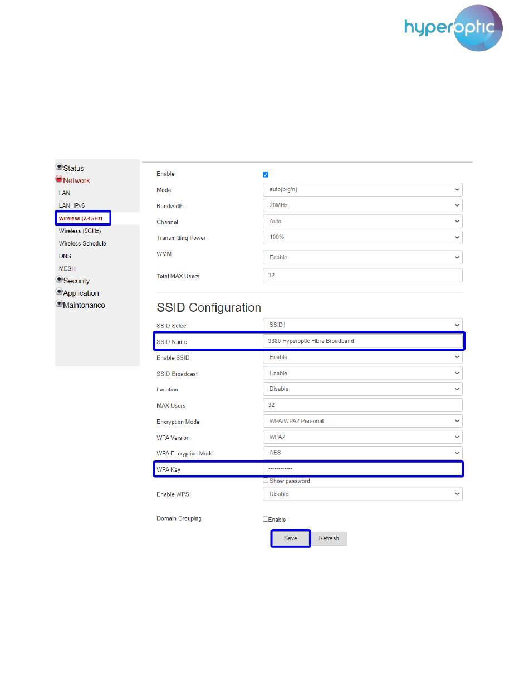Image resolution: width=529 pixels, height=691 pixels.
Task: Open the Encryption Mode dropdown
Action: coord(363,421)
